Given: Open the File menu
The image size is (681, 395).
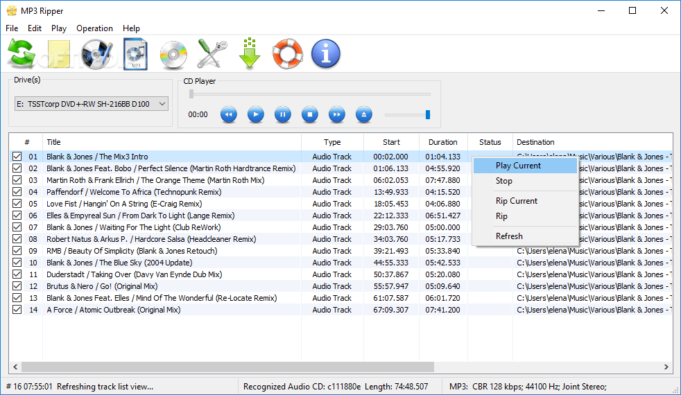Looking at the screenshot, I should click(12, 28).
